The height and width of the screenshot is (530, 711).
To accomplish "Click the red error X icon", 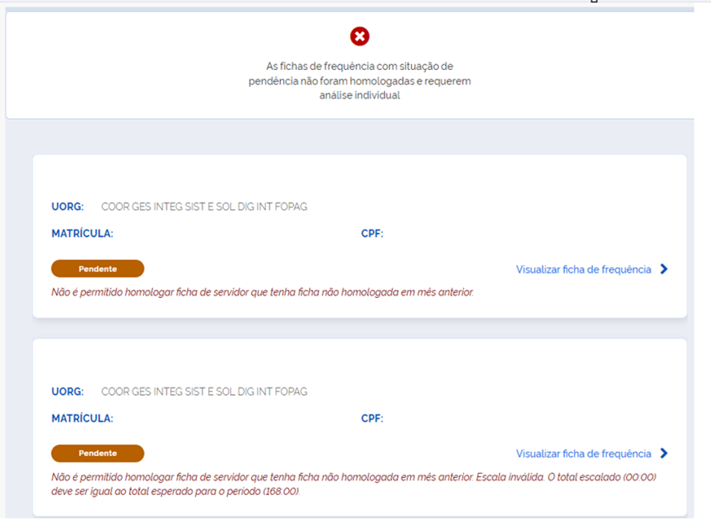I will (x=360, y=36).
